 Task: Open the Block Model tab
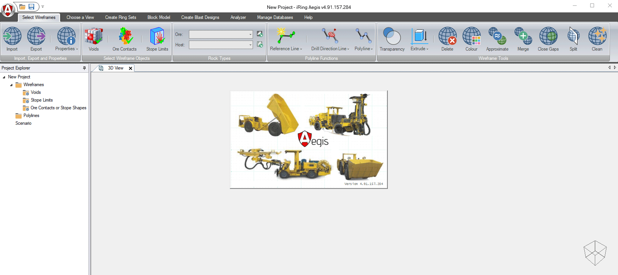[159, 17]
